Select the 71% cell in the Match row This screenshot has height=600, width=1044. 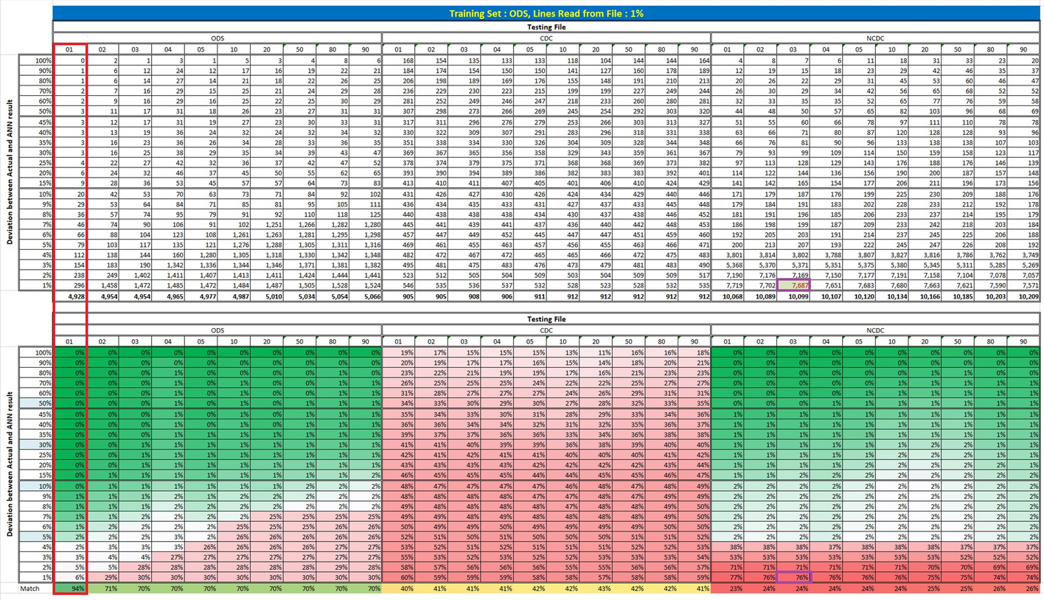(102, 588)
